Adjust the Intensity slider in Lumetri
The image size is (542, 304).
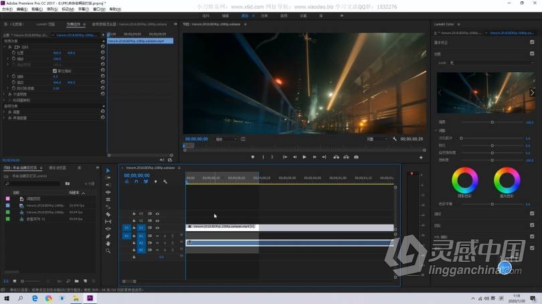(x=492, y=122)
